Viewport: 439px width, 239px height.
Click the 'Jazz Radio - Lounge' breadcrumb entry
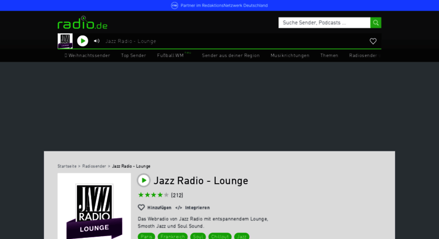pos(131,166)
